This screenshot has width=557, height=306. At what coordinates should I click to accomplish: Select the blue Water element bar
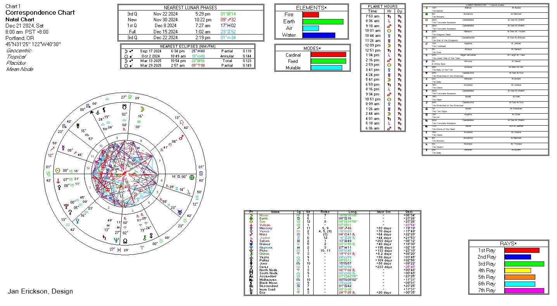tap(319, 35)
